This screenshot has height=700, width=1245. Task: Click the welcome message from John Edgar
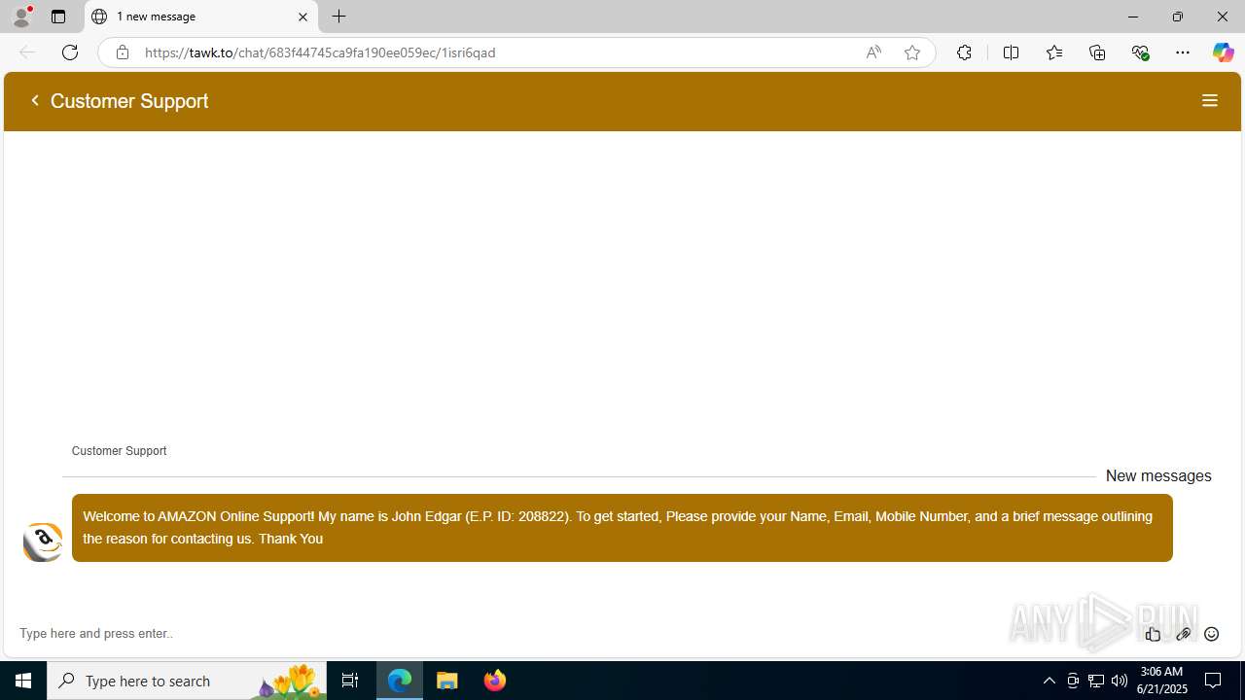[622, 528]
